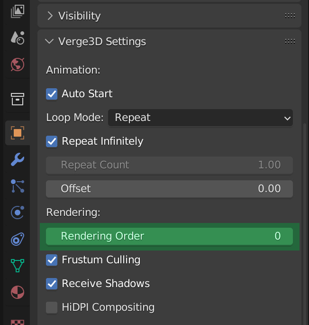Open the Material properties tab
Viewport: 309px width, 325px height.
point(18,292)
